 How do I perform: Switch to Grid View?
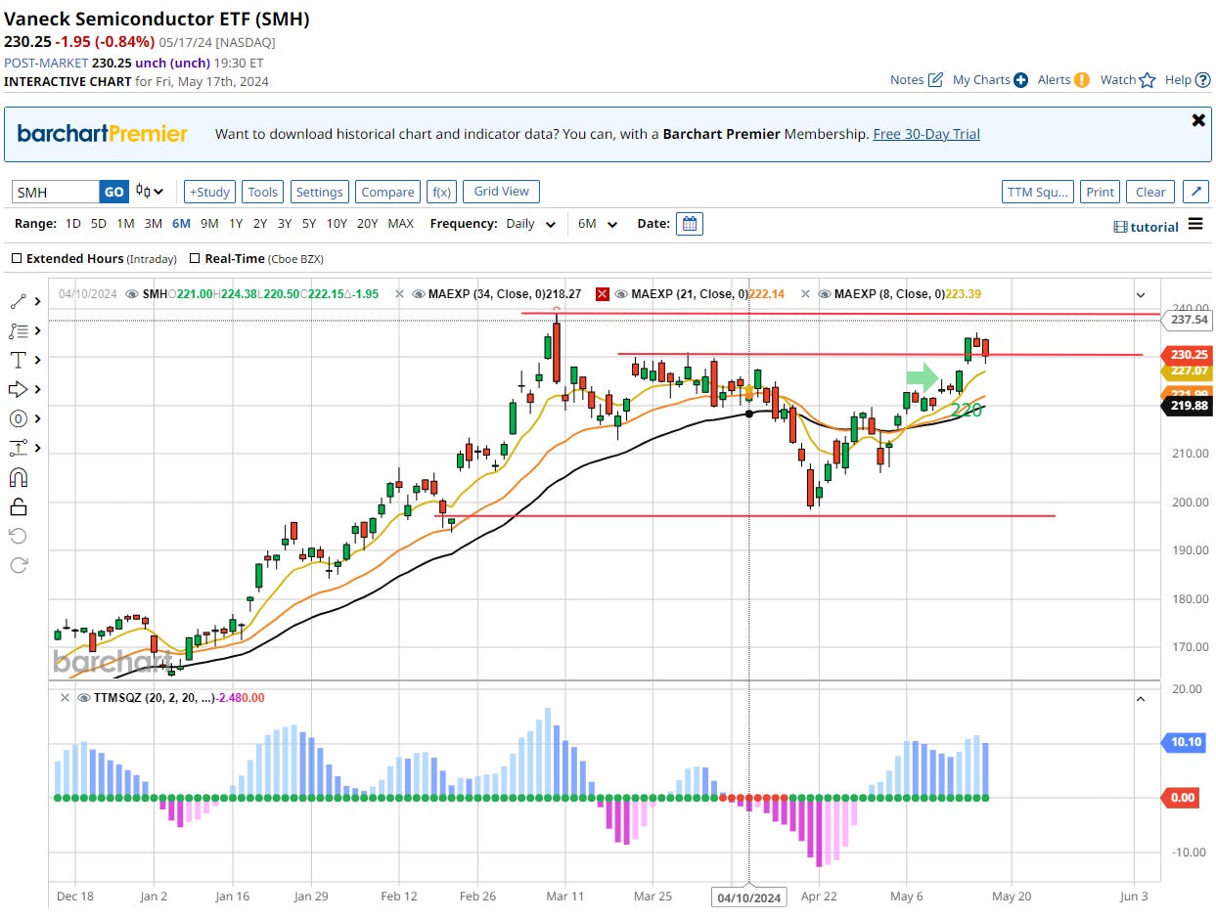coord(501,192)
